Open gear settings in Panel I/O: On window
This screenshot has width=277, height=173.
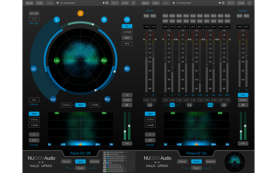(x=243, y=105)
